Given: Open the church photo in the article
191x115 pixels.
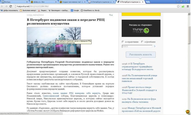Looking at the screenshot, I should pyautogui.click(x=54, y=42).
